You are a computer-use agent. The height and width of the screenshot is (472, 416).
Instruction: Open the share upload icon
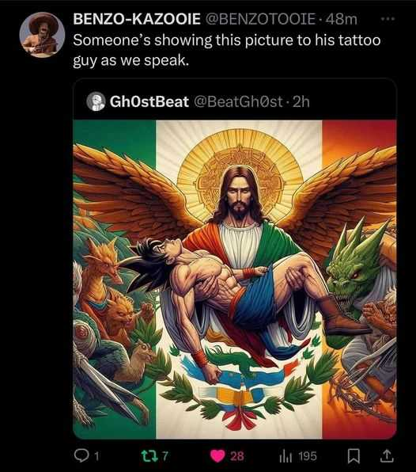pos(387,455)
